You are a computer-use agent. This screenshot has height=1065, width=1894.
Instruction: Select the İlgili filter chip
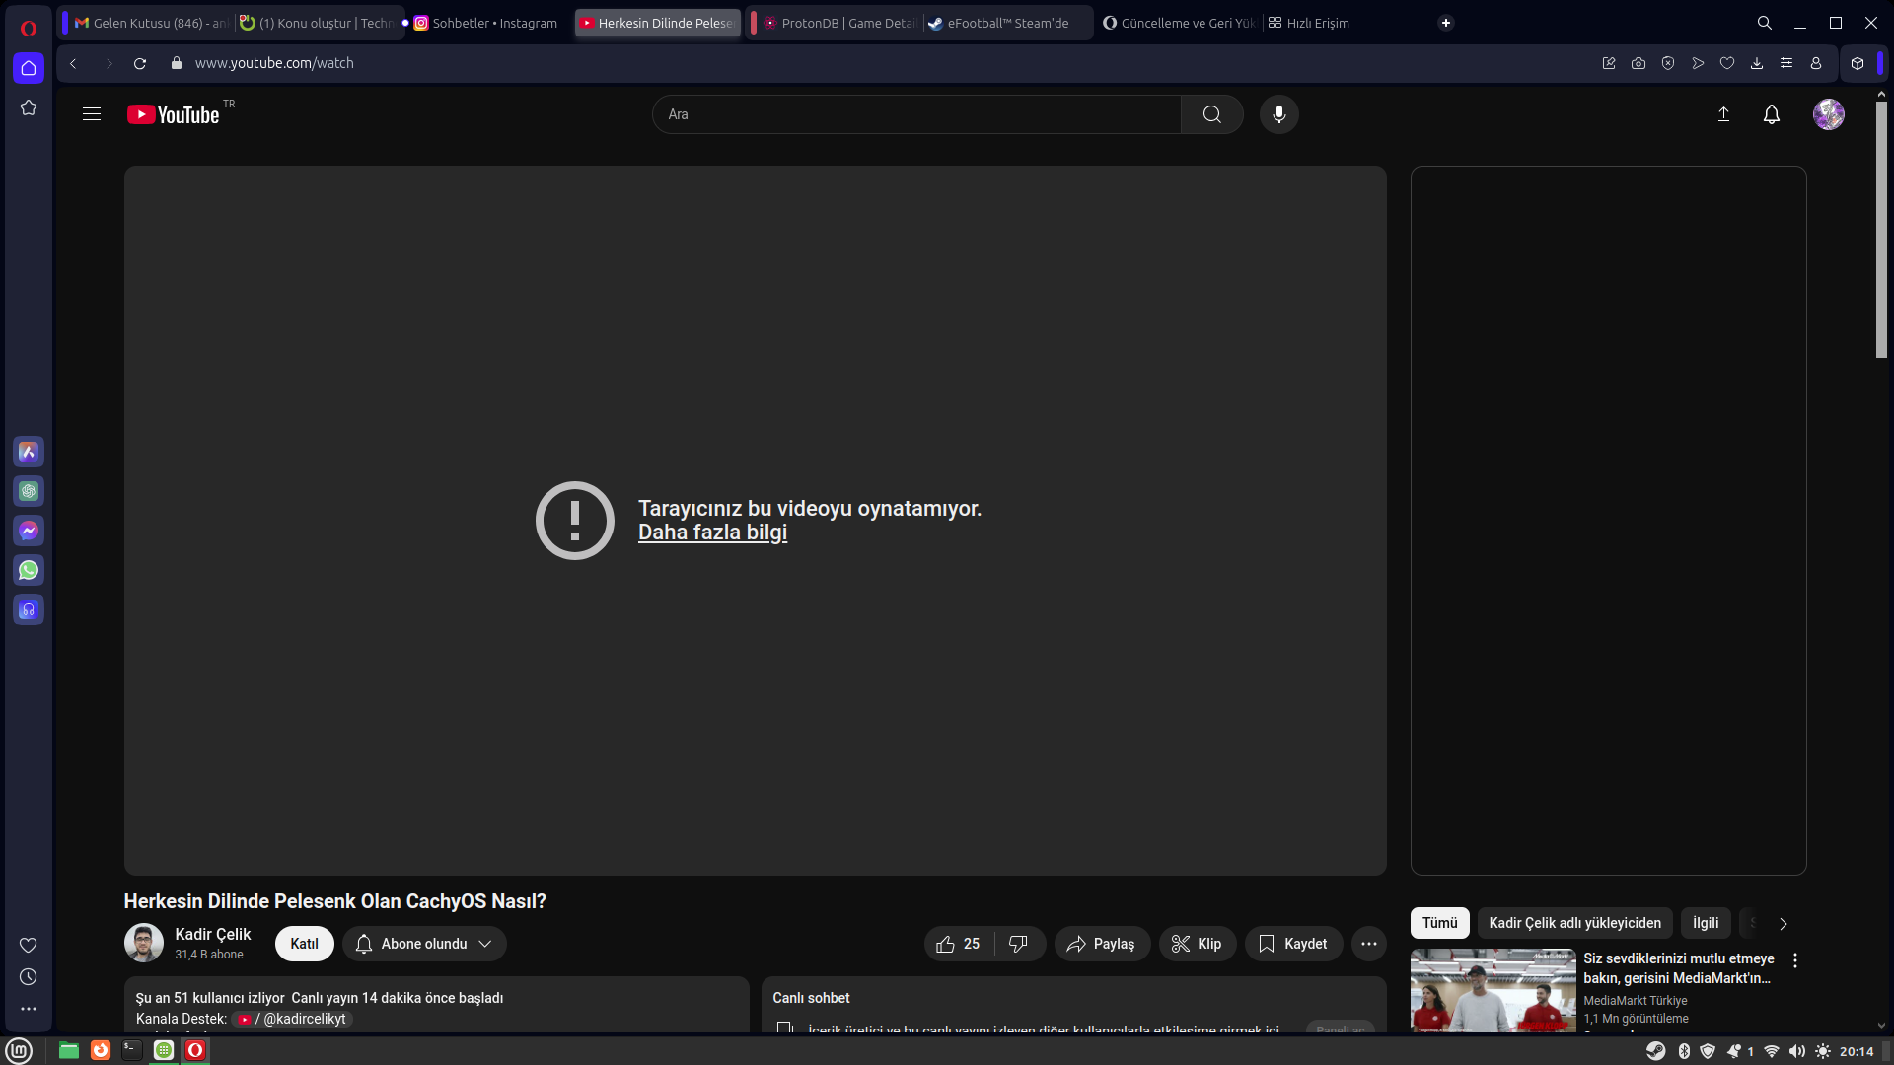[1705, 923]
